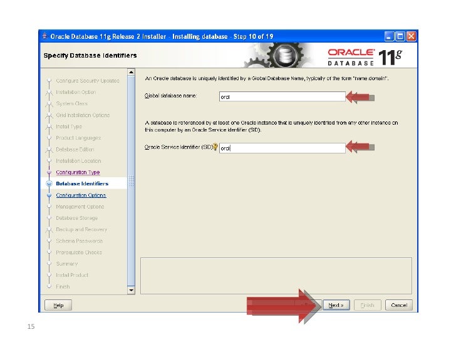
Task: Click the Next button
Action: click(x=336, y=305)
